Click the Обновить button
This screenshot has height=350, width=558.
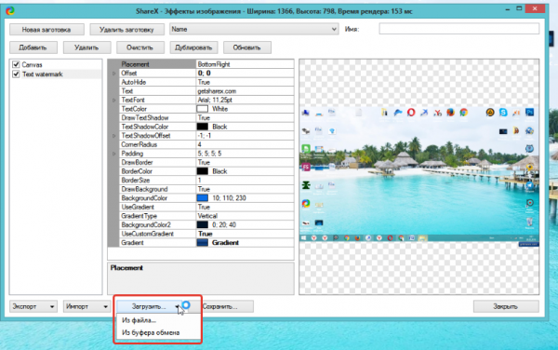coord(247,47)
